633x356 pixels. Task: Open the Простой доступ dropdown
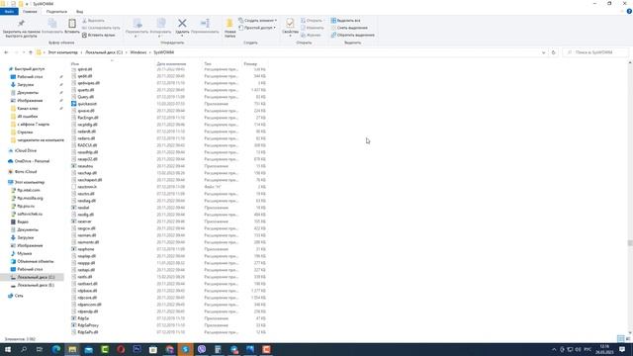(257, 28)
